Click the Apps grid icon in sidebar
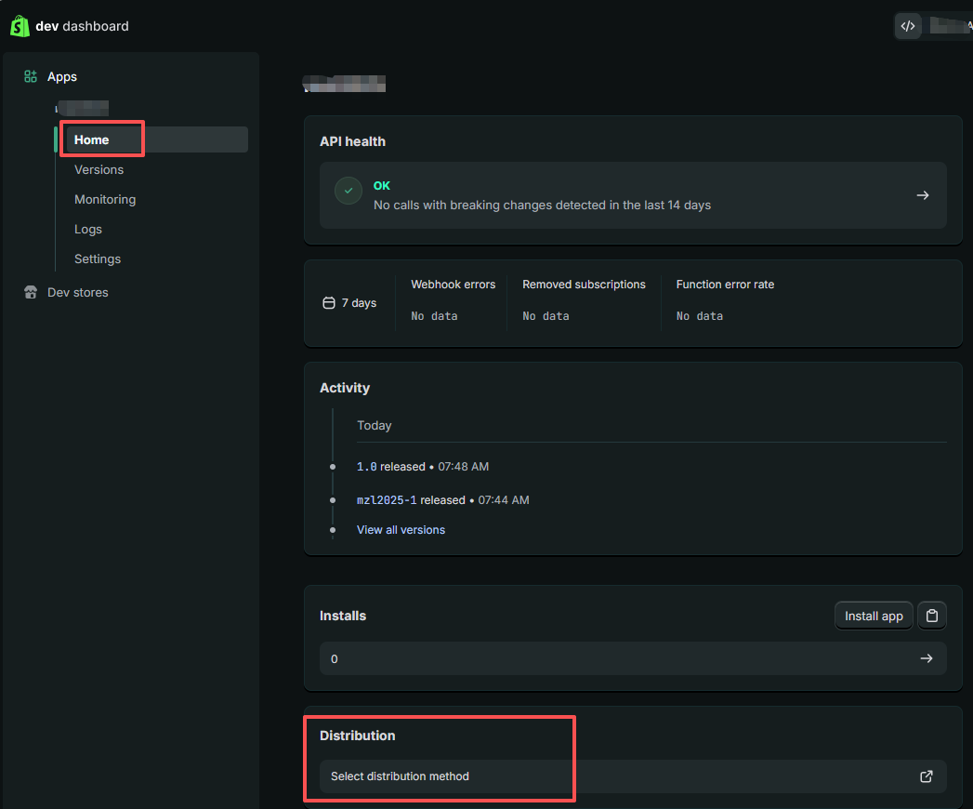The height and width of the screenshot is (809, 973). click(31, 77)
